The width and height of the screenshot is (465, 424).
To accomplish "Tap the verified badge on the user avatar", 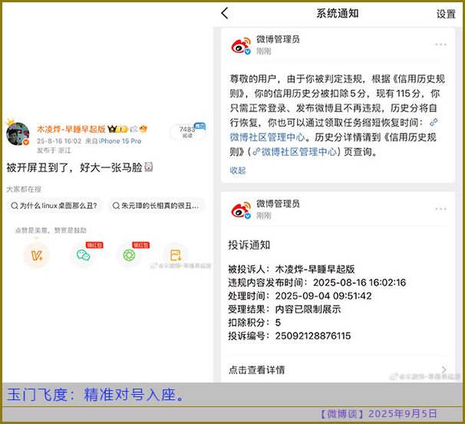I will coord(26,142).
